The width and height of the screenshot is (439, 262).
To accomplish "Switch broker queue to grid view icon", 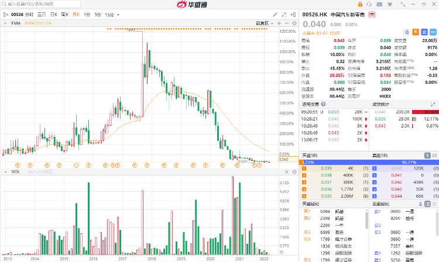I will [x=434, y=204].
